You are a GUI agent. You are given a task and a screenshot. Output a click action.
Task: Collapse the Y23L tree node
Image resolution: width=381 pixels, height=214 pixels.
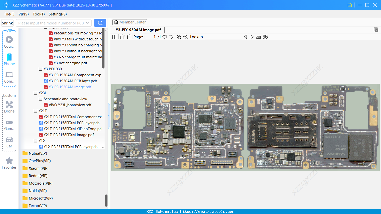click(36, 93)
